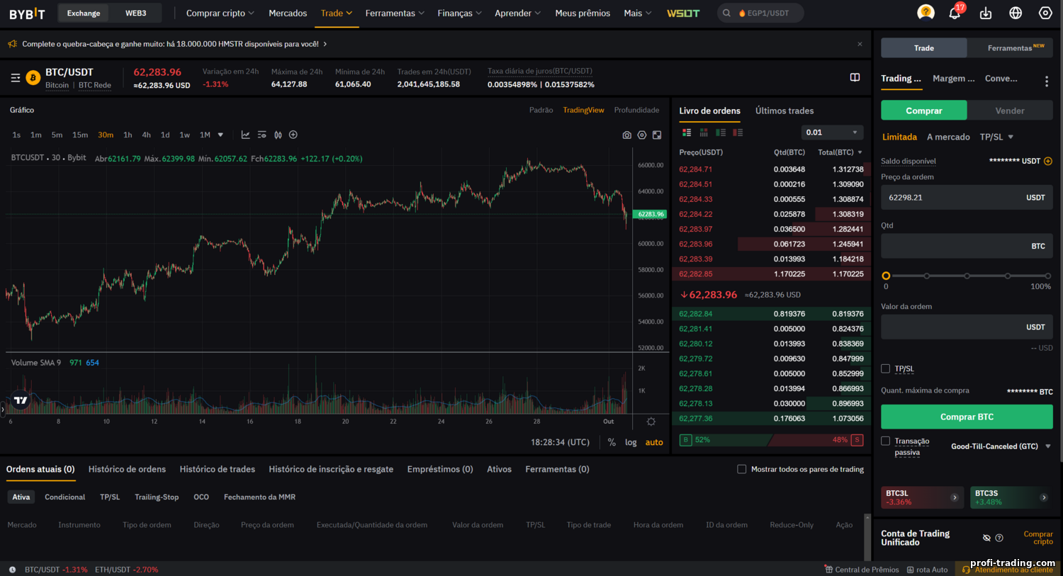Open the Comprar cripto dropdown
This screenshot has height=576, width=1063.
[220, 13]
